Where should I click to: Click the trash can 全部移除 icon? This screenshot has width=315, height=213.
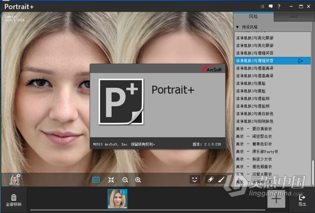[x=14, y=200]
